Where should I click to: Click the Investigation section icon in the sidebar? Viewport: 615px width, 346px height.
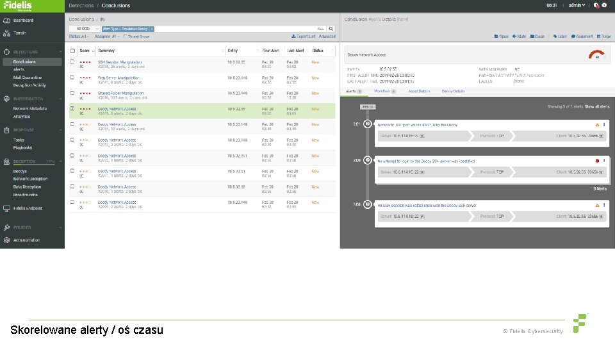(6, 99)
